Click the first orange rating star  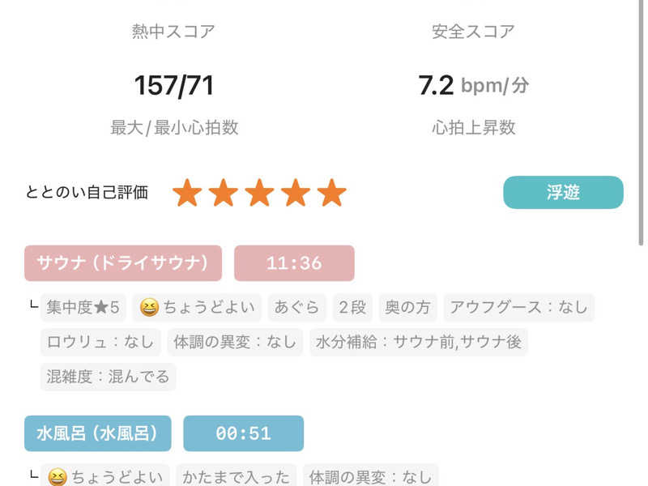point(187,193)
